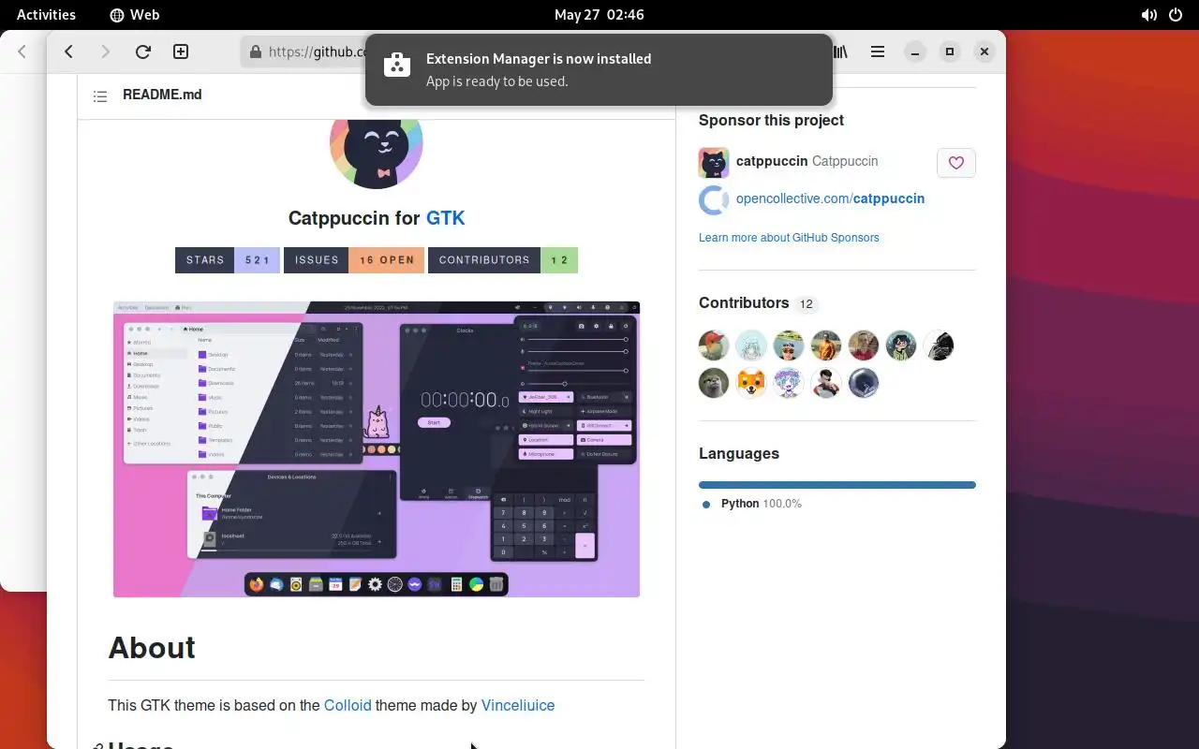Screen dimensions: 1199x749
Task: Open contributor avatar in orange jacket
Action: 826,345
